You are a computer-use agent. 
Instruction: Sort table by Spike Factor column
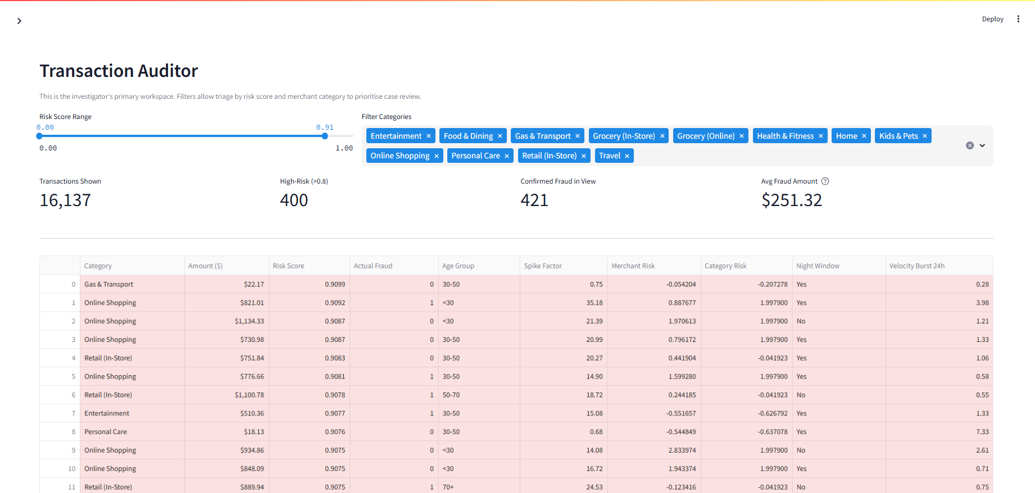coord(564,266)
